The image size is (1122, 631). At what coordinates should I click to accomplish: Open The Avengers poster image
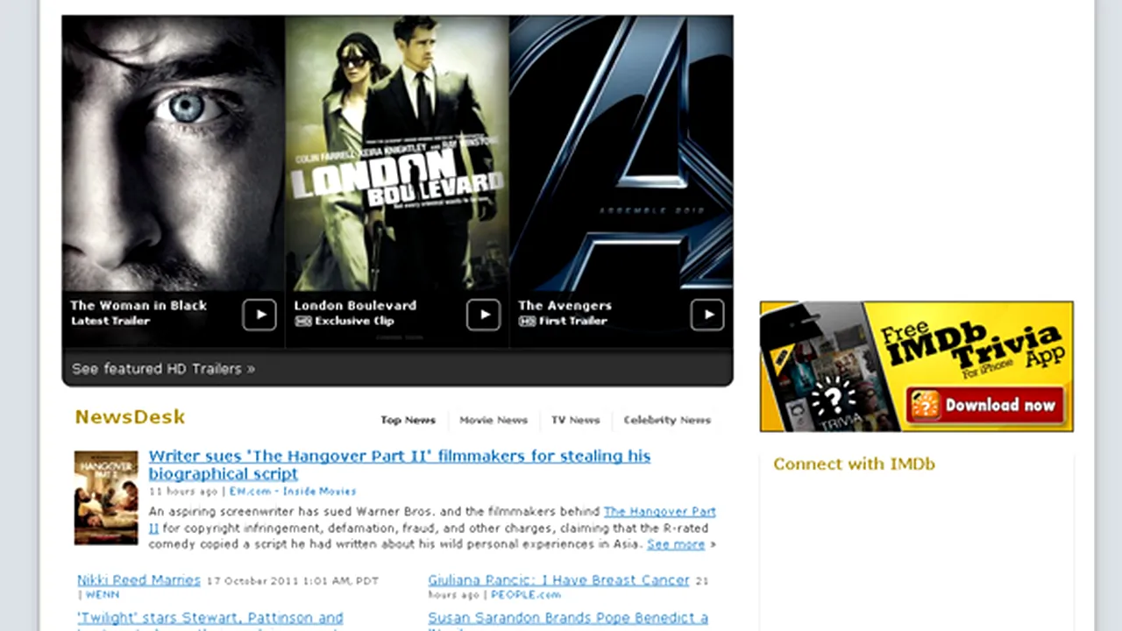[621, 153]
